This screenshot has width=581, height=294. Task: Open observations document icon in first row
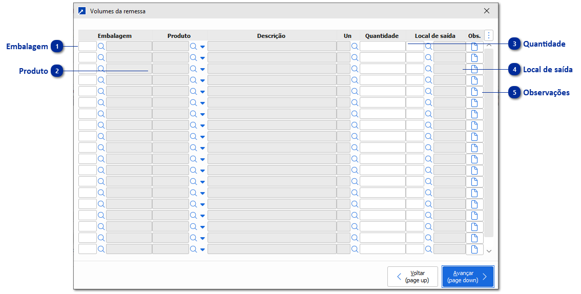point(474,46)
